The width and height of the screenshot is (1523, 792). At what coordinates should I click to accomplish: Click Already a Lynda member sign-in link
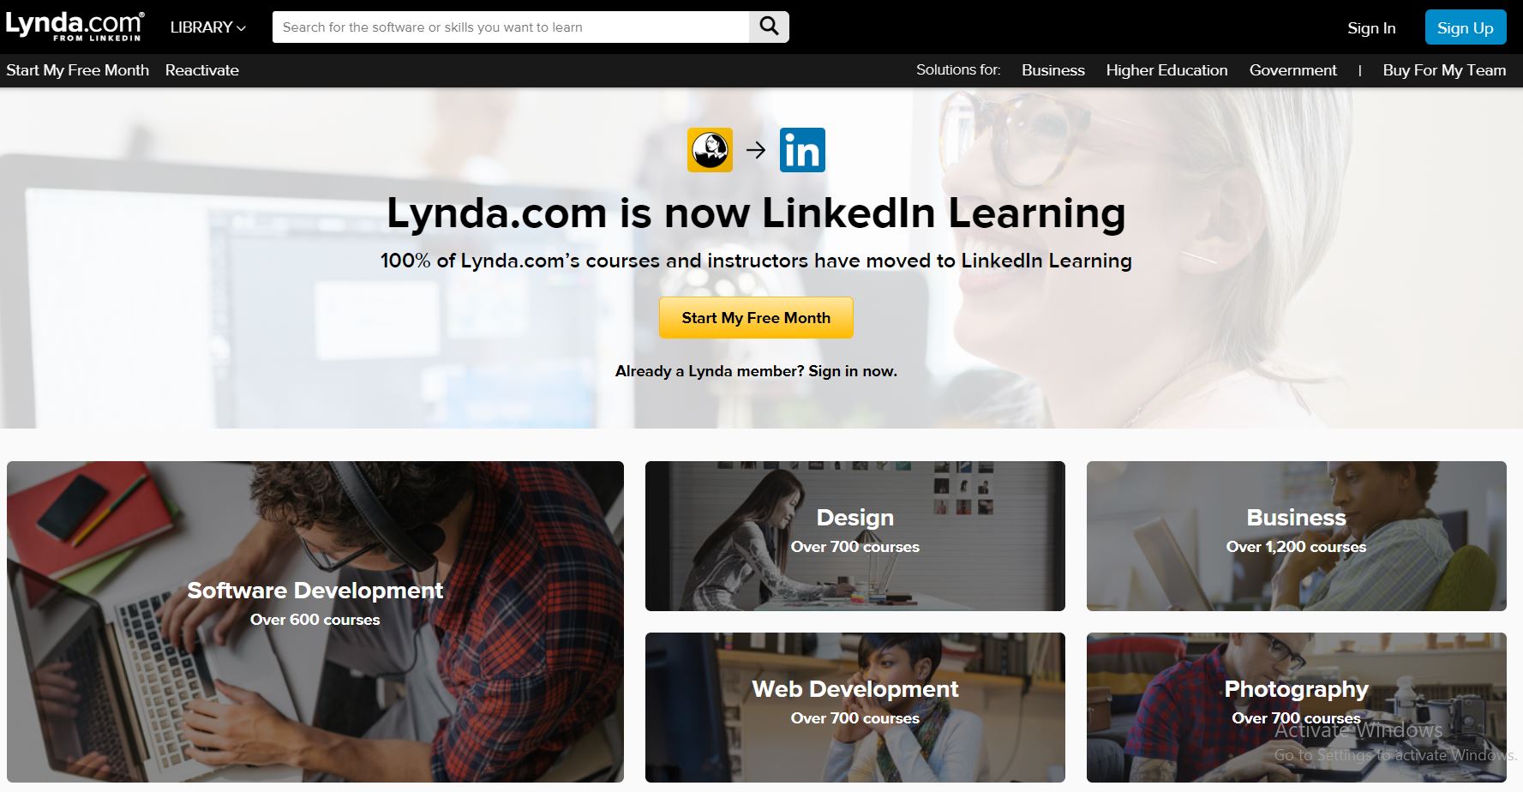(756, 371)
